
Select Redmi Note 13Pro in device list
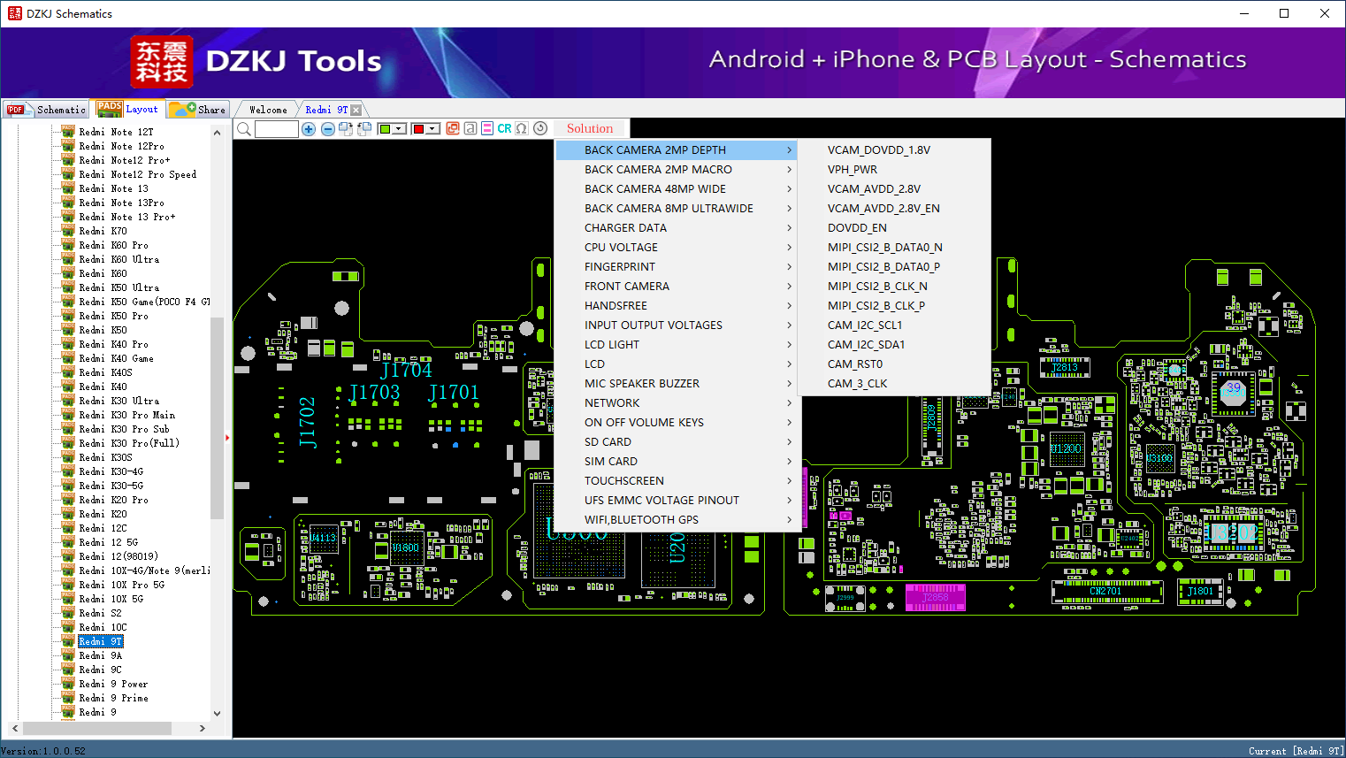point(122,203)
